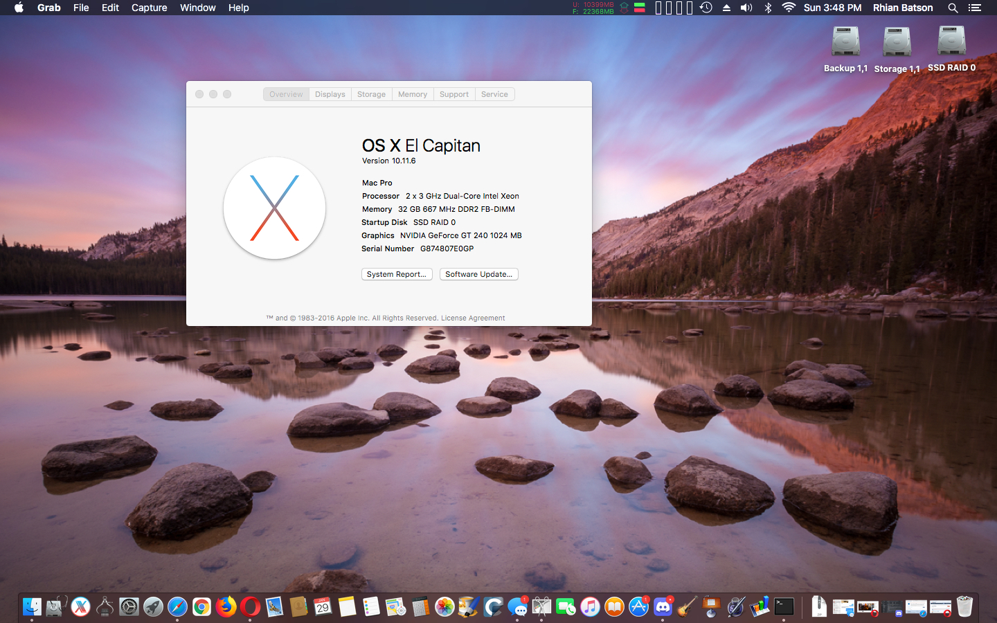Open the License Agreement link
997x623 pixels.
(x=473, y=318)
